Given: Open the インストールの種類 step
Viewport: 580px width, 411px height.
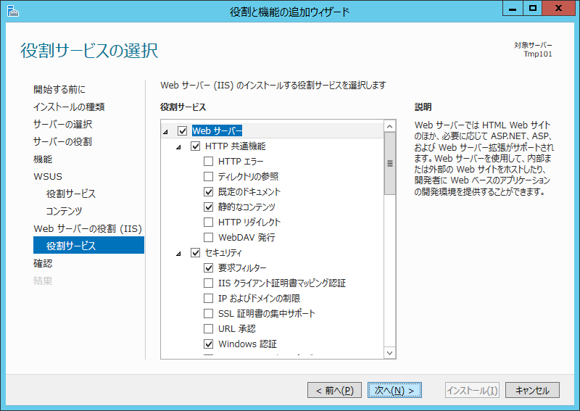Looking at the screenshot, I should pos(69,107).
